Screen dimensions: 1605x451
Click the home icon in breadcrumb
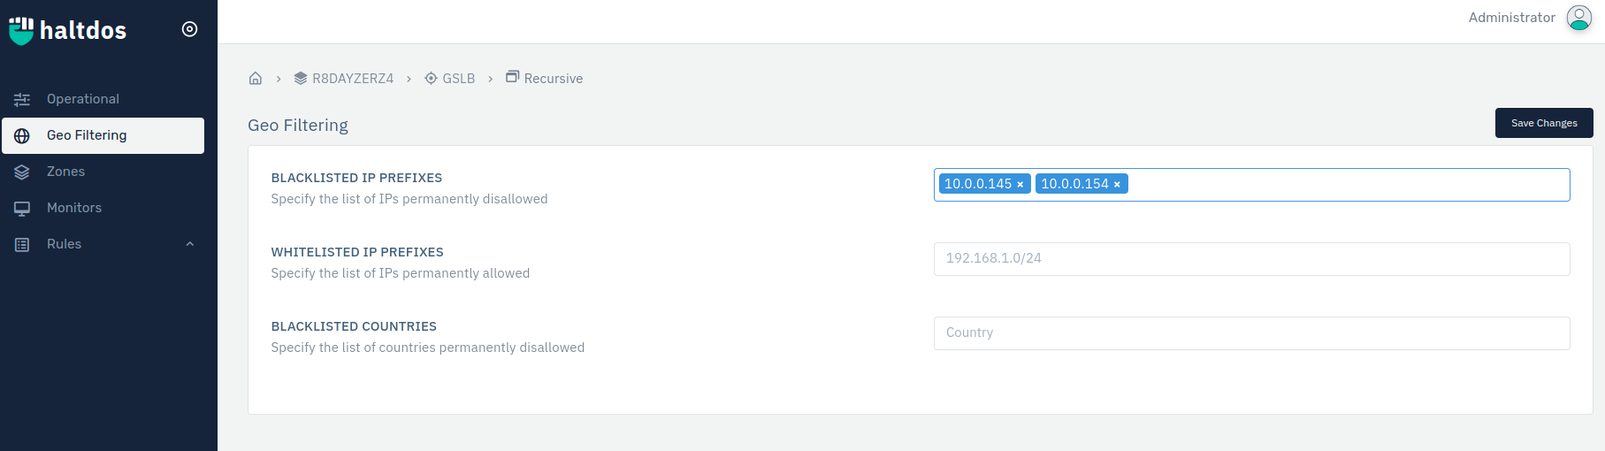coord(256,78)
